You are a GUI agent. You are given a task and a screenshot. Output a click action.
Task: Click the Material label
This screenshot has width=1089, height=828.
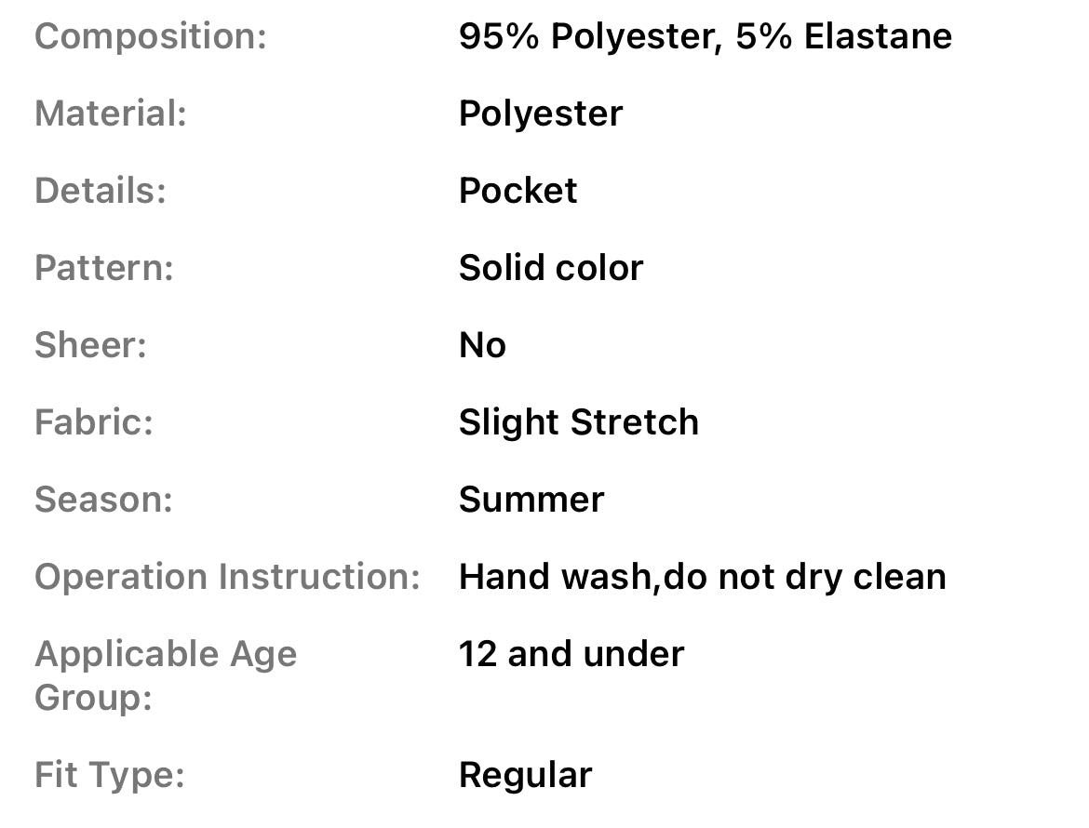pos(111,114)
